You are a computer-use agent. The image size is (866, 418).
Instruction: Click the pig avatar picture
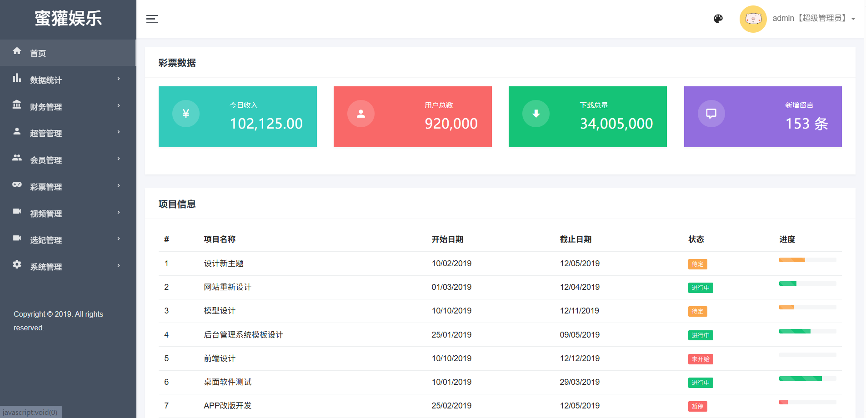tap(753, 19)
